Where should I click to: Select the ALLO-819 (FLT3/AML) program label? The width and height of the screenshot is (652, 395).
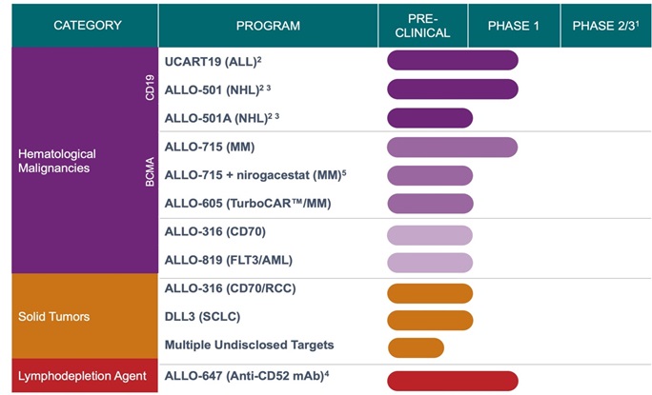point(221,261)
